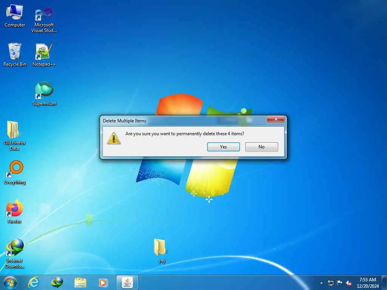Click the 'Delete Multiple Items' title text
Screen dimensions: 387x290
pos(124,120)
